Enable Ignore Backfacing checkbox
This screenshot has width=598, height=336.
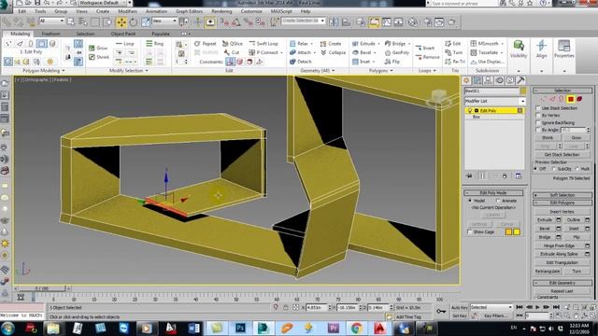coord(538,122)
